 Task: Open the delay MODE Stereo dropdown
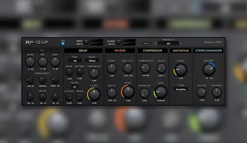click(92, 61)
